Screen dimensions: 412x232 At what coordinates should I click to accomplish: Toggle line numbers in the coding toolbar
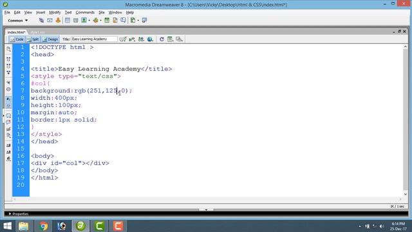point(8,99)
